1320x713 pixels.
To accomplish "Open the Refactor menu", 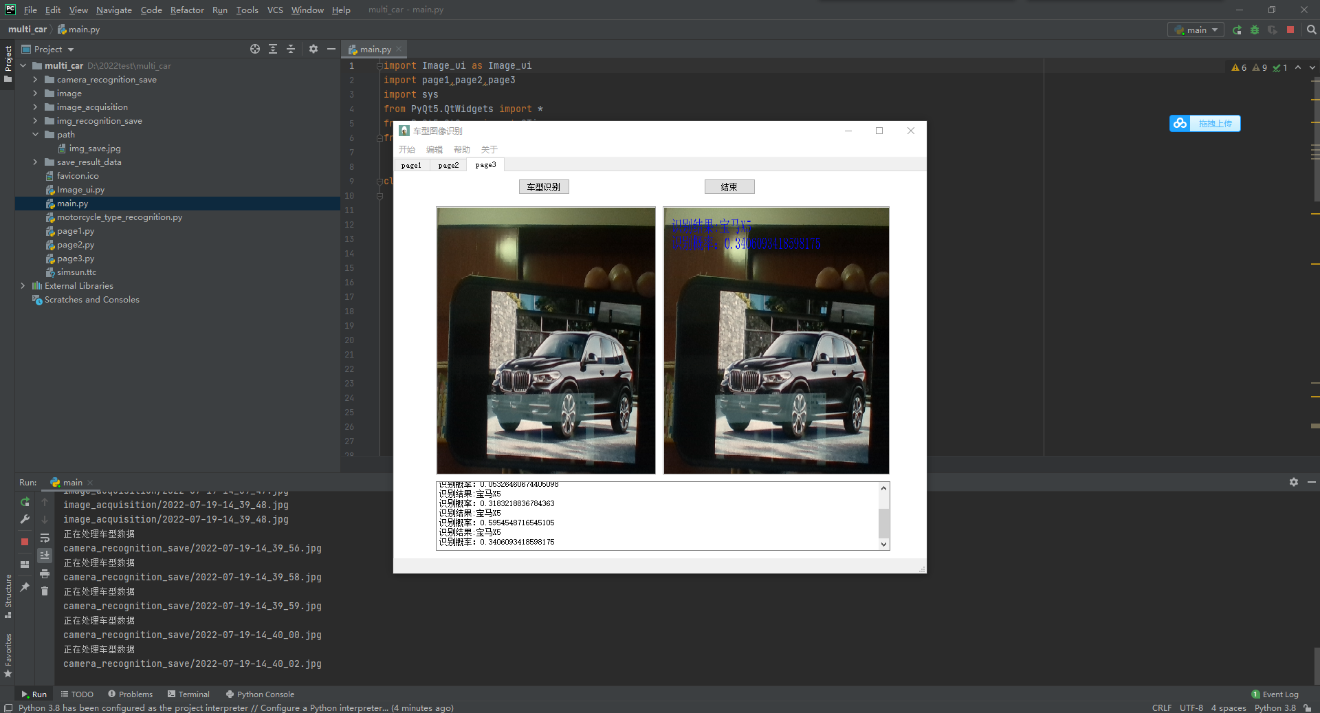I will tap(187, 10).
